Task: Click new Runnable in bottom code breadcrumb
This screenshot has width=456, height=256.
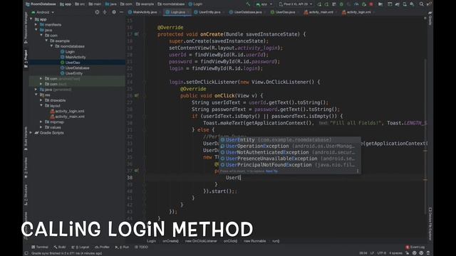Action: (x=255, y=241)
